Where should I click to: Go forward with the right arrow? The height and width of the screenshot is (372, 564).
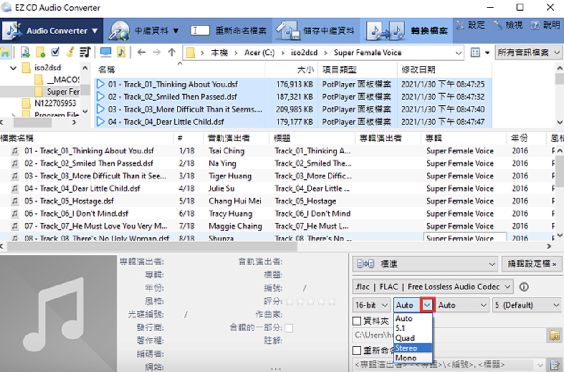[x=156, y=52]
